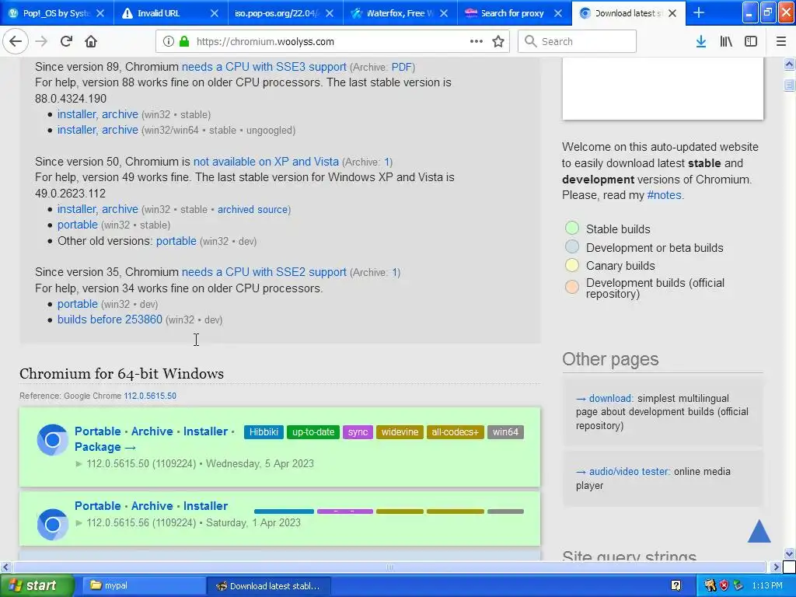This screenshot has width=796, height=597.
Task: Open the mypal folder taskbar item
Action: (143, 585)
